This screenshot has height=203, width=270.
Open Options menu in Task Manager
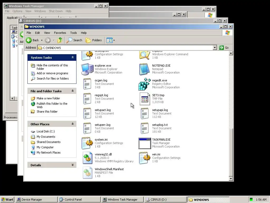[17, 11]
